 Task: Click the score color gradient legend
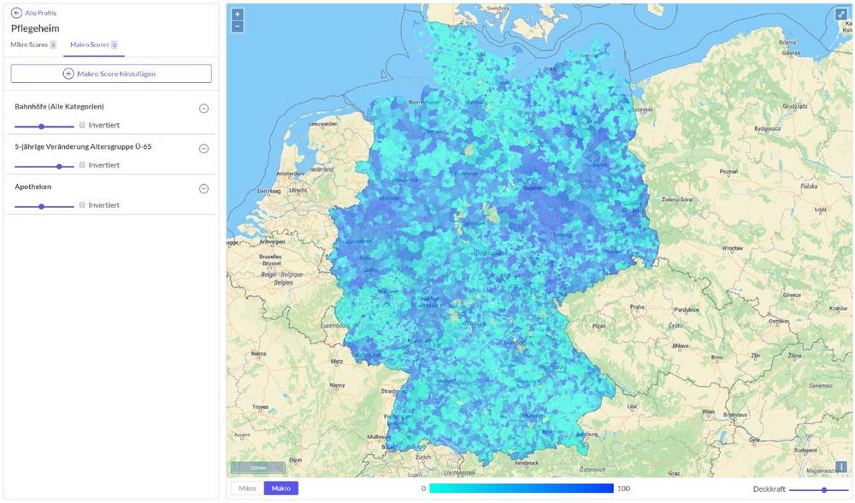click(x=521, y=488)
